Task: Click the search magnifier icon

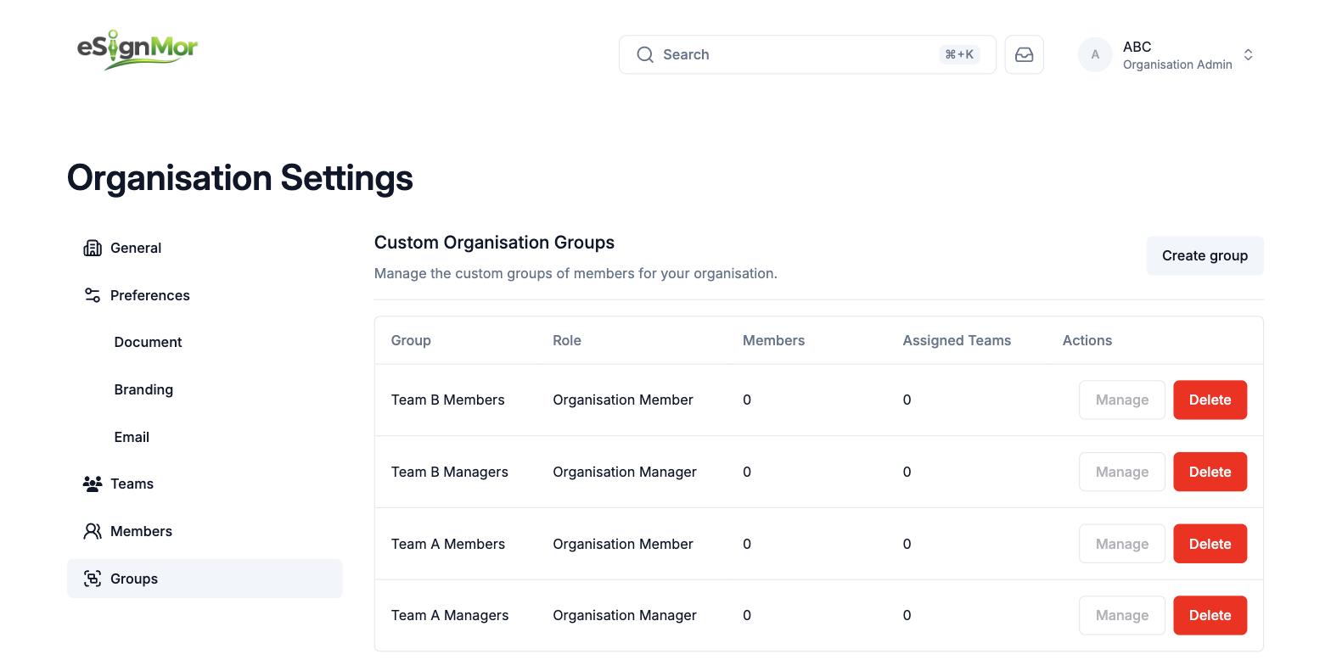Action: click(x=645, y=54)
